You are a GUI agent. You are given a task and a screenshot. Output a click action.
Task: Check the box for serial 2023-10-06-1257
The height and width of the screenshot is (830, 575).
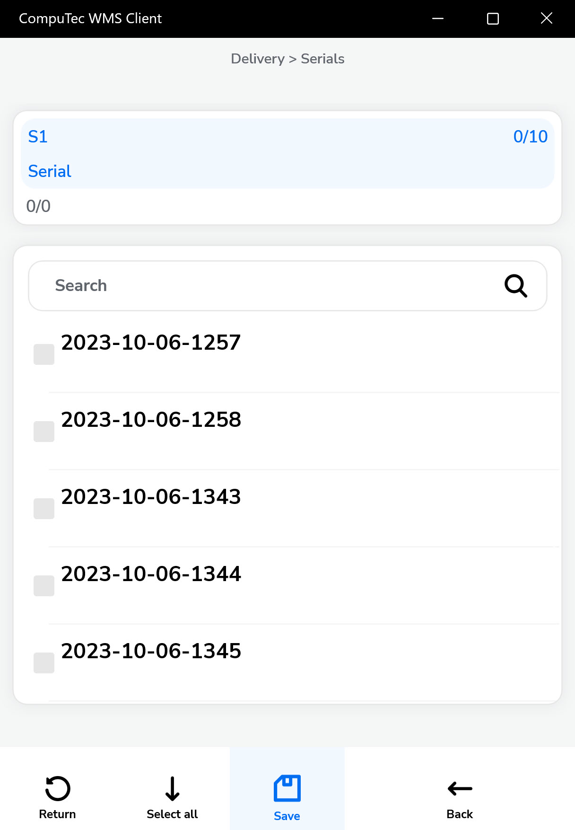[44, 354]
